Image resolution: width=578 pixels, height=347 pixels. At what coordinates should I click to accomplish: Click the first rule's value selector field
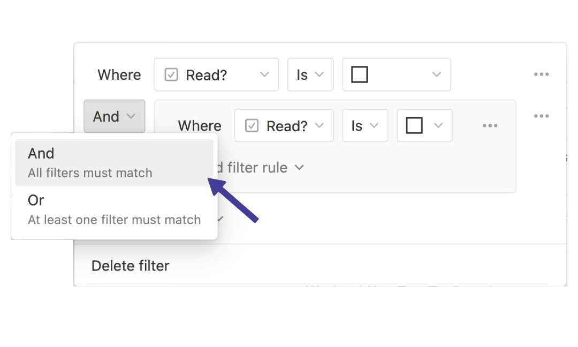396,74
